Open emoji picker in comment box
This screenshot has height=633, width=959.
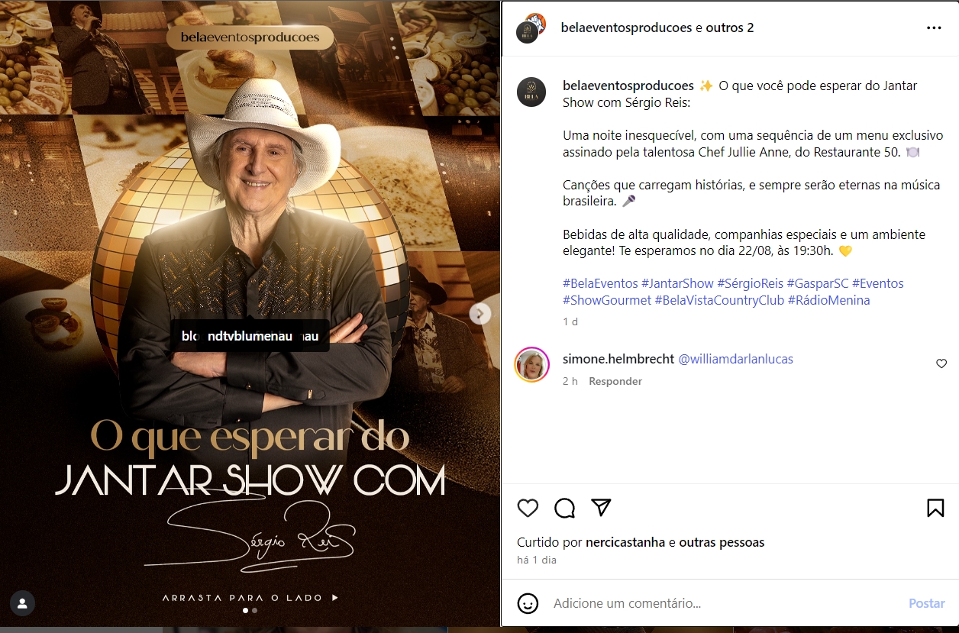(x=528, y=603)
